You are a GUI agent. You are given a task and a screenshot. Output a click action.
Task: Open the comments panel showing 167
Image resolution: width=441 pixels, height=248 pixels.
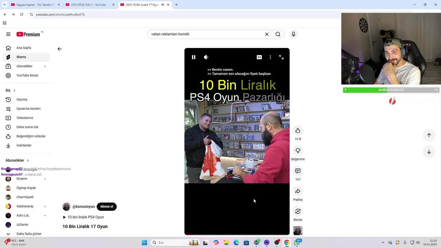(x=298, y=171)
